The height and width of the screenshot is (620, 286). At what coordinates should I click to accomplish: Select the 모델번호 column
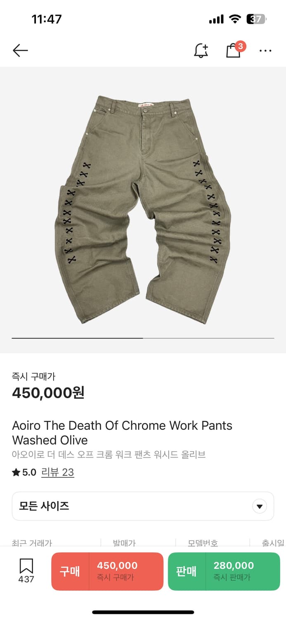point(203,543)
